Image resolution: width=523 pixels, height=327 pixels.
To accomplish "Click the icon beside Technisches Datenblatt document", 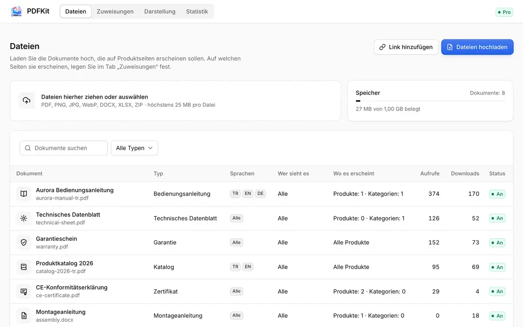I will (x=24, y=218).
